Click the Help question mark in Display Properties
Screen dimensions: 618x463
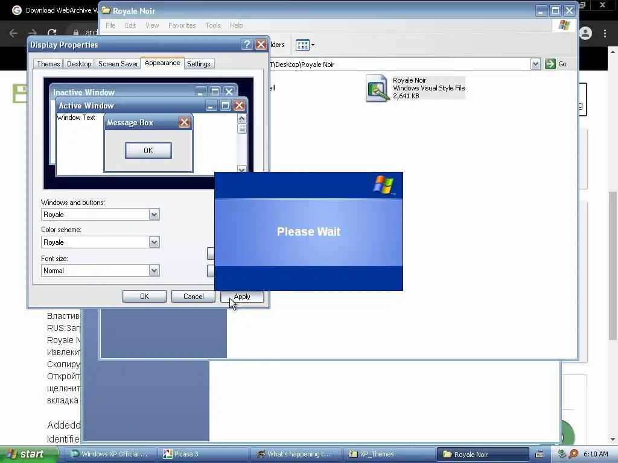tap(247, 44)
